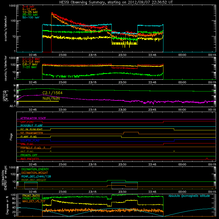Click the MAX_DET_VS_TOT legend entry
Screen dimensions: 219x219
click(x=34, y=201)
